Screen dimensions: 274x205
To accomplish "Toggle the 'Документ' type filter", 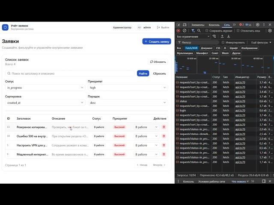I will [206, 48].
